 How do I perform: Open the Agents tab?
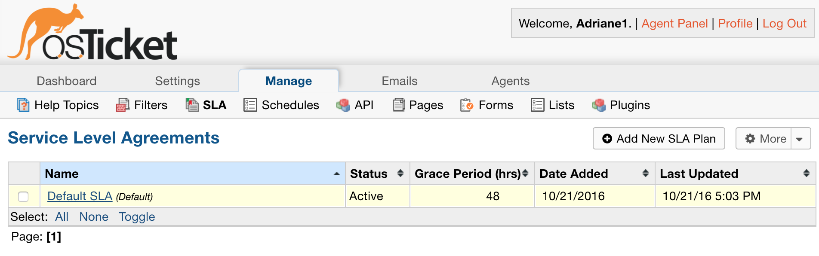point(510,81)
